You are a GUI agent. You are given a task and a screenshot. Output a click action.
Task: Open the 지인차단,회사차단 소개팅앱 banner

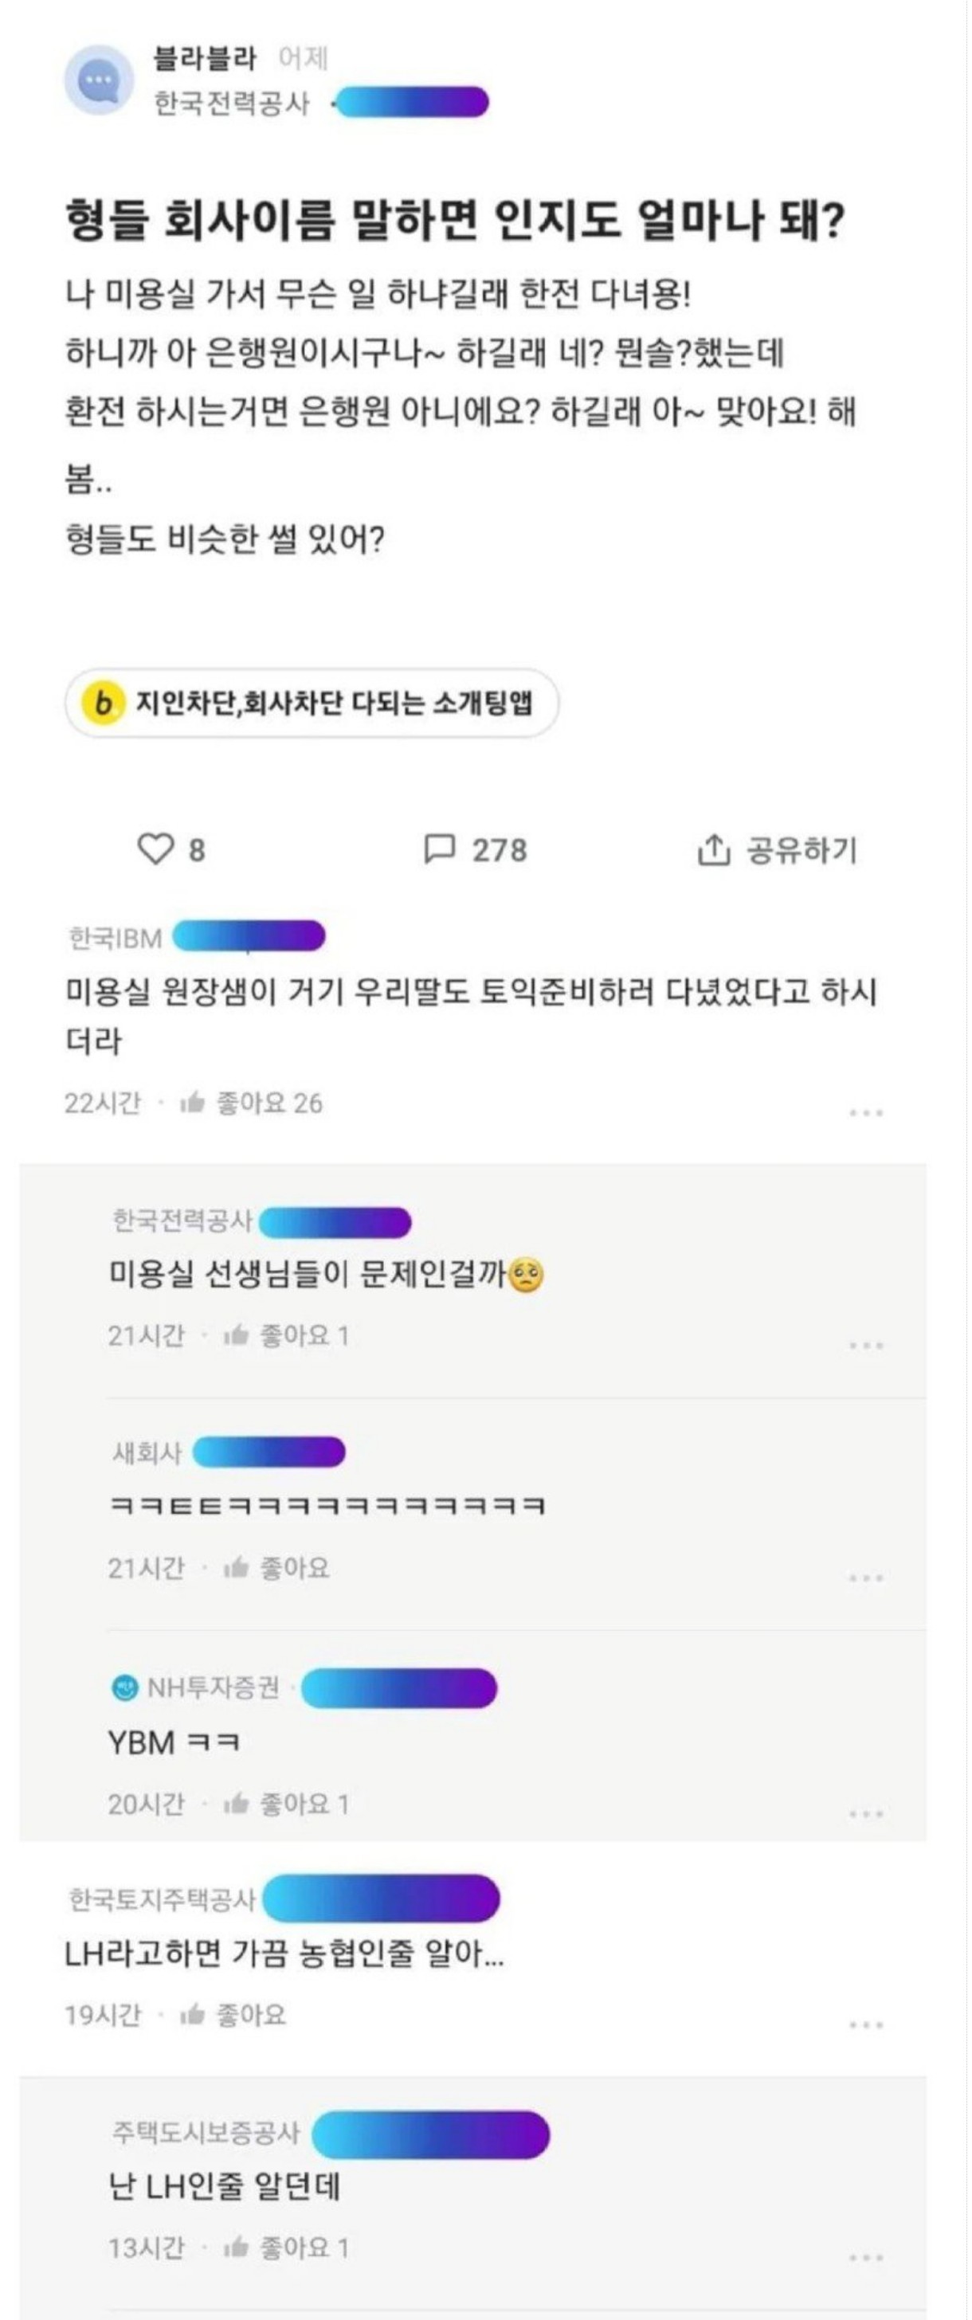point(312,703)
